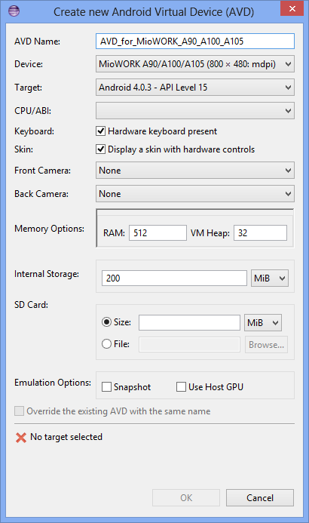Click into the AVD Name text field
Viewport: 309px width, 523px height.
click(x=195, y=42)
